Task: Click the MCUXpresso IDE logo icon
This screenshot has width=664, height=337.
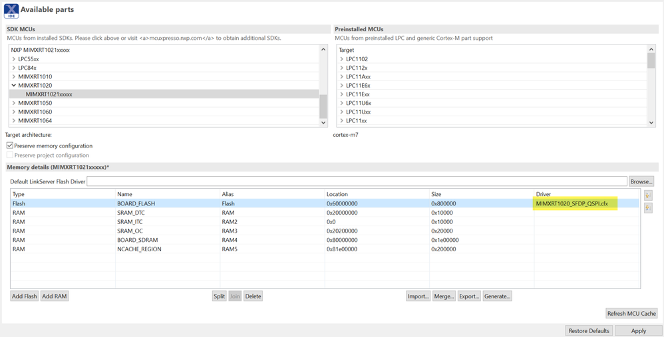Action: click(x=11, y=11)
